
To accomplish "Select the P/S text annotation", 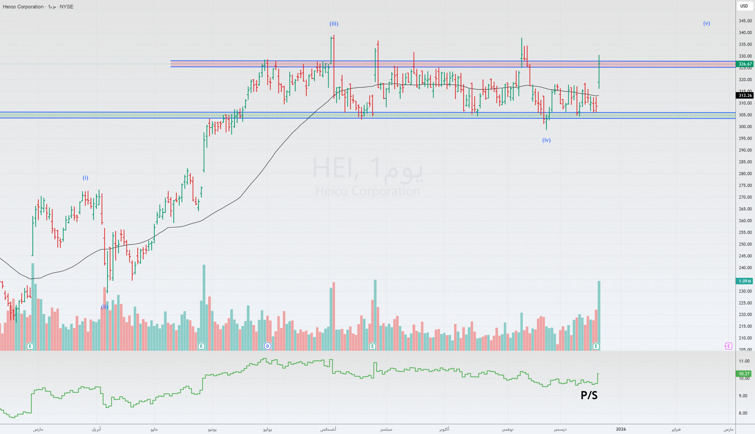I will tap(589, 395).
